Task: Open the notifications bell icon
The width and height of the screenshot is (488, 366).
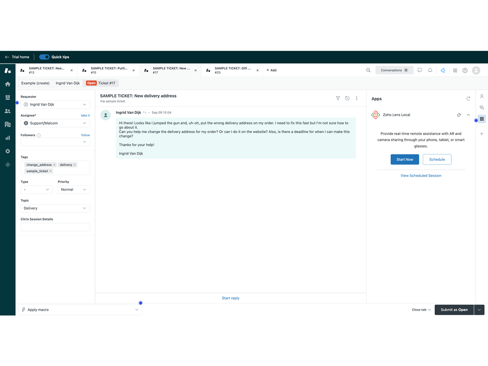Action: pos(430,70)
